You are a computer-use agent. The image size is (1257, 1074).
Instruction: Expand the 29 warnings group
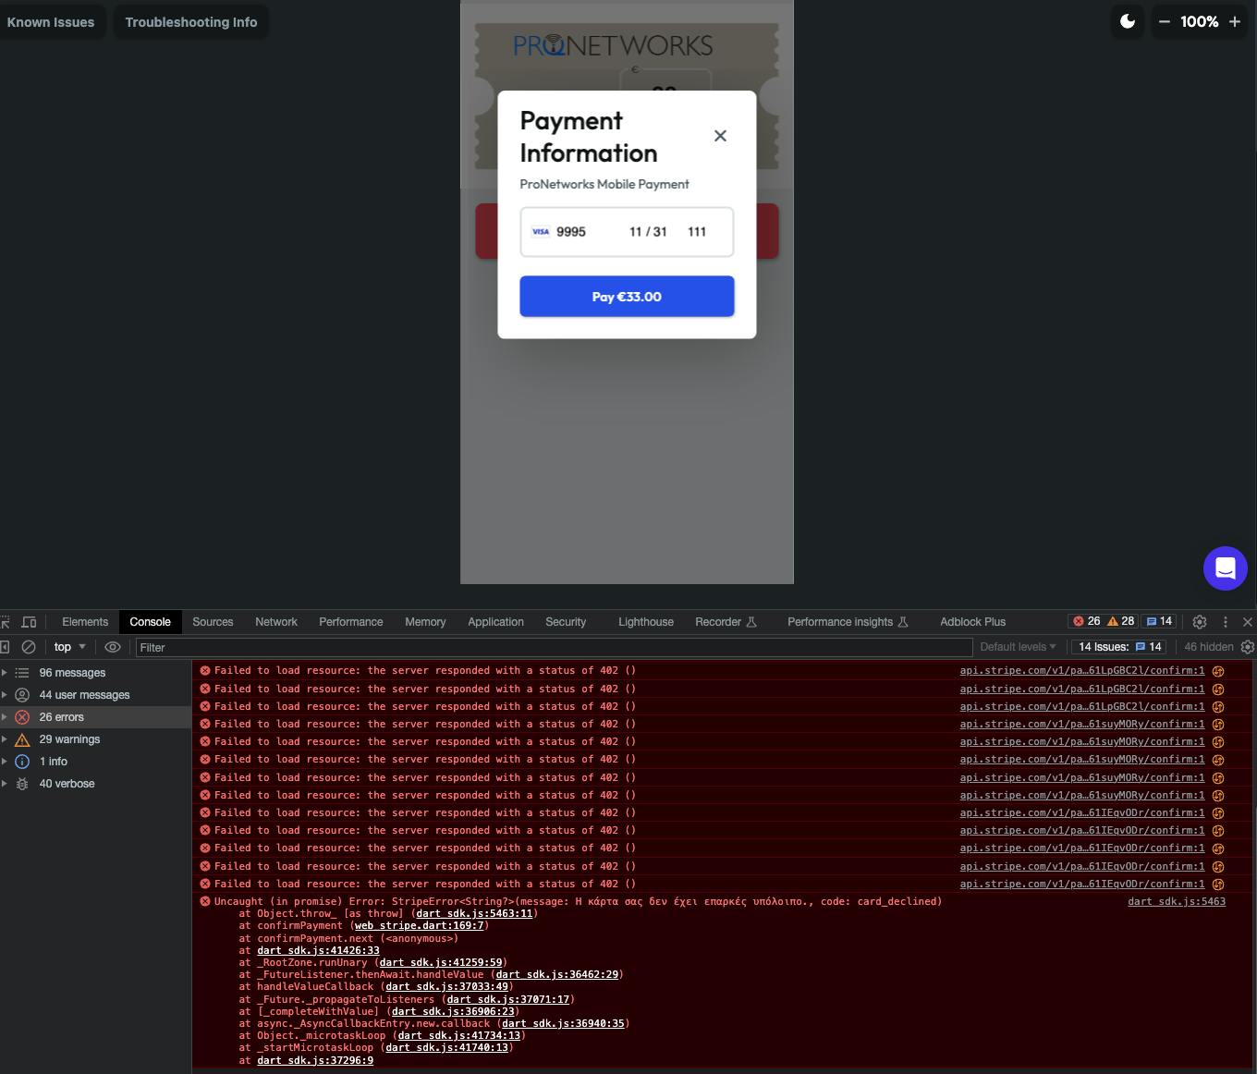coord(5,739)
